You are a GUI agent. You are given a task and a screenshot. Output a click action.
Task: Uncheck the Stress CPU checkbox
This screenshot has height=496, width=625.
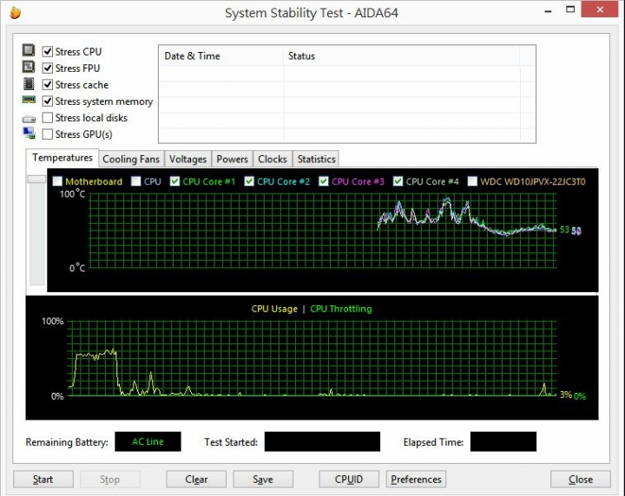tap(48, 51)
